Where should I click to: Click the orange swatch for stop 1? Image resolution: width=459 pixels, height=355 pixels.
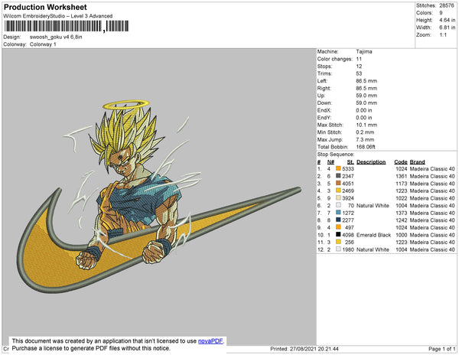[338, 168]
